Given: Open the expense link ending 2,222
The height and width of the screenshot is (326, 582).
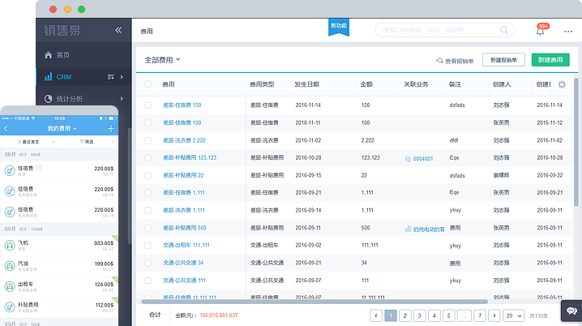Looking at the screenshot, I should (x=184, y=140).
